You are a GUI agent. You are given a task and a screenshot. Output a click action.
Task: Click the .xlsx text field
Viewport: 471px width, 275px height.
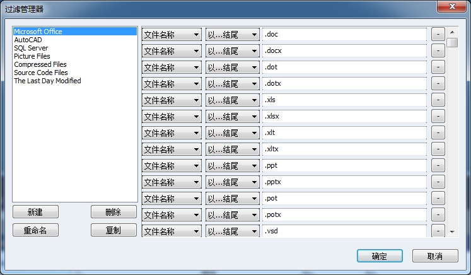[x=344, y=116]
